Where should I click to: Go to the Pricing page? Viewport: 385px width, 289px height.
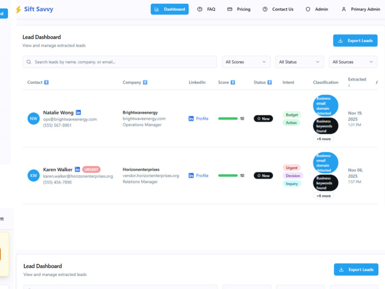[239, 9]
